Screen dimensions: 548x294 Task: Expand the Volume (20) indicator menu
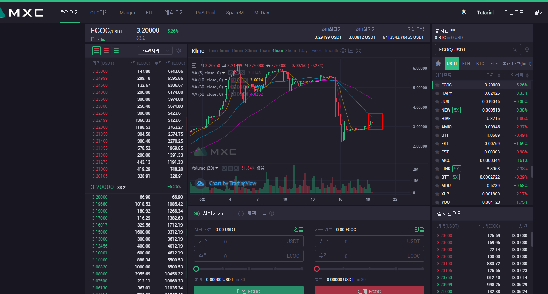tap(217, 168)
